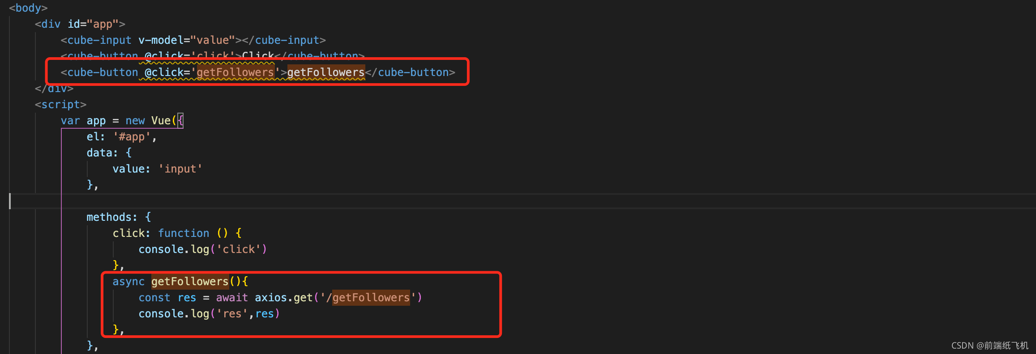The width and height of the screenshot is (1036, 354).
Task: Click matched opening brace after Vue(
Action: coord(180,121)
